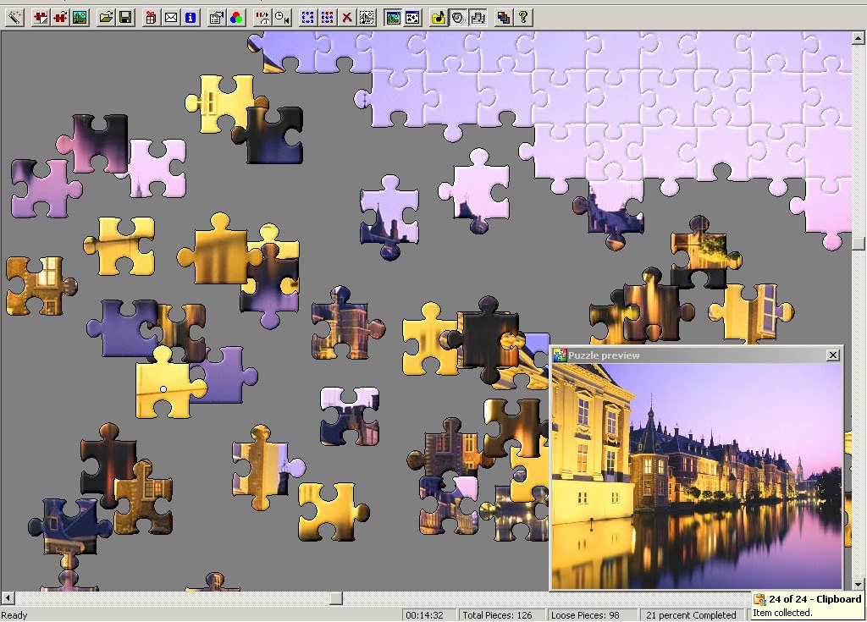The height and width of the screenshot is (622, 867).
Task: Click the RGB color circles icon
Action: (236, 17)
